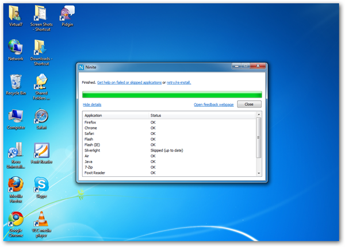Launch Google Chrome from the desktop

[x=16, y=221]
